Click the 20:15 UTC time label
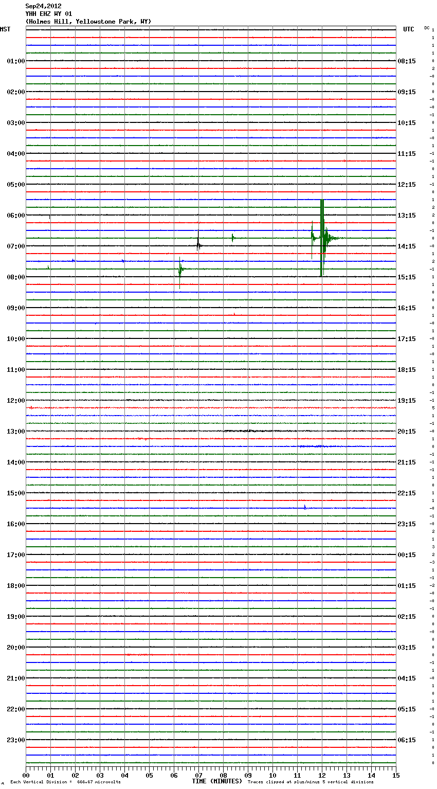 (407, 432)
